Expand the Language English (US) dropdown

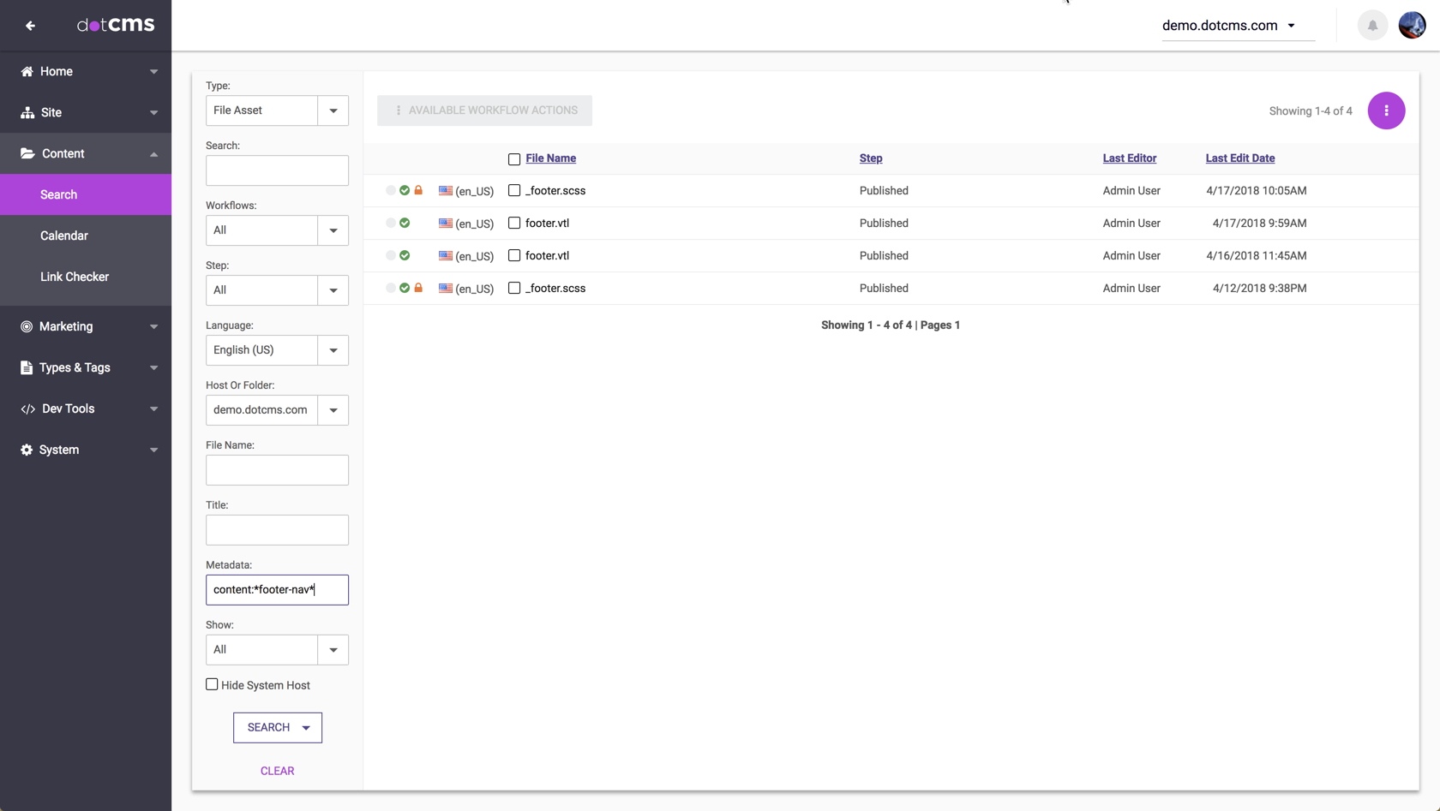tap(333, 350)
